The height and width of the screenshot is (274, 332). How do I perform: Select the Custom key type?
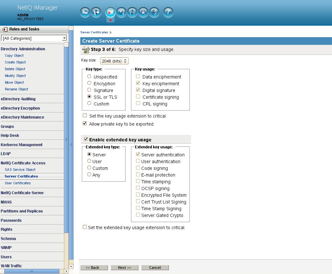[x=89, y=103]
